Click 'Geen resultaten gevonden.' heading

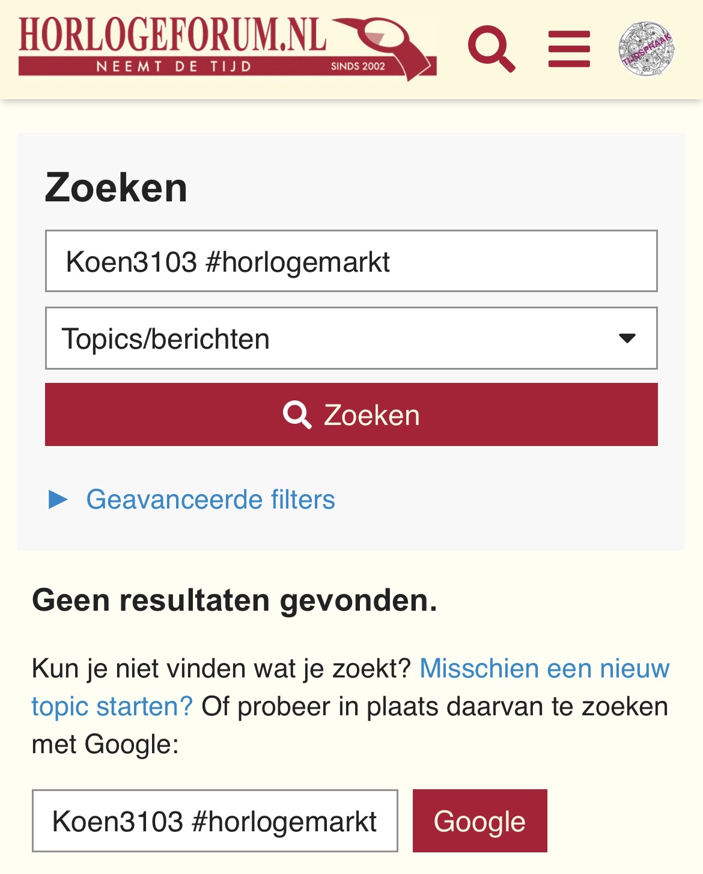[234, 600]
